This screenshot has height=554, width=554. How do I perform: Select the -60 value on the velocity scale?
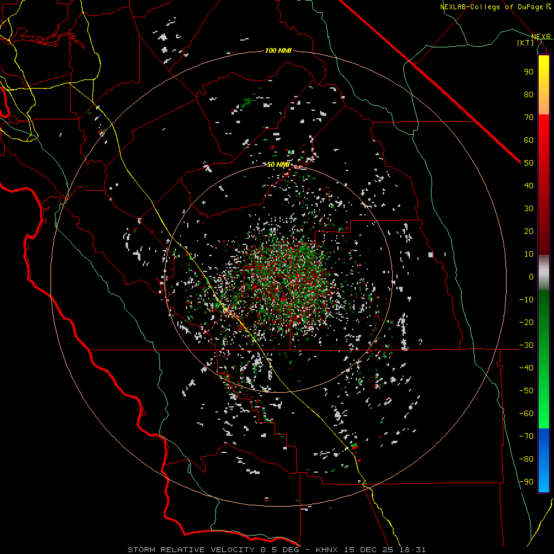(526, 414)
